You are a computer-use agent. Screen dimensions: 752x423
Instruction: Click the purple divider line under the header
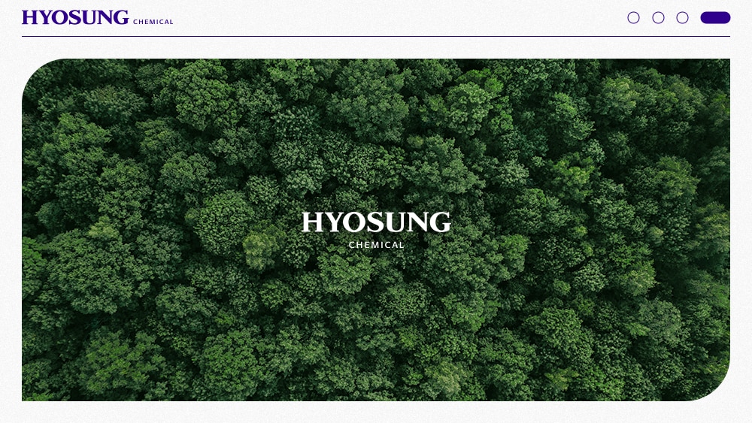(x=376, y=36)
